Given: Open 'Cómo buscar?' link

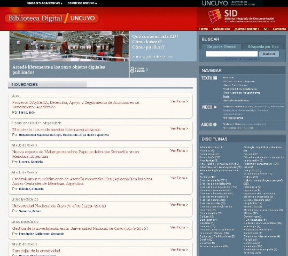Looking at the screenshot, I should (147, 42).
